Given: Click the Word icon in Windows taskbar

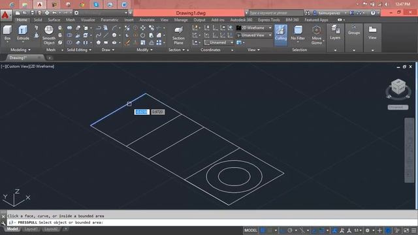Looking at the screenshot, I should 124,5.
